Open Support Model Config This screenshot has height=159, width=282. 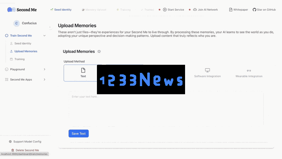pos(27,142)
